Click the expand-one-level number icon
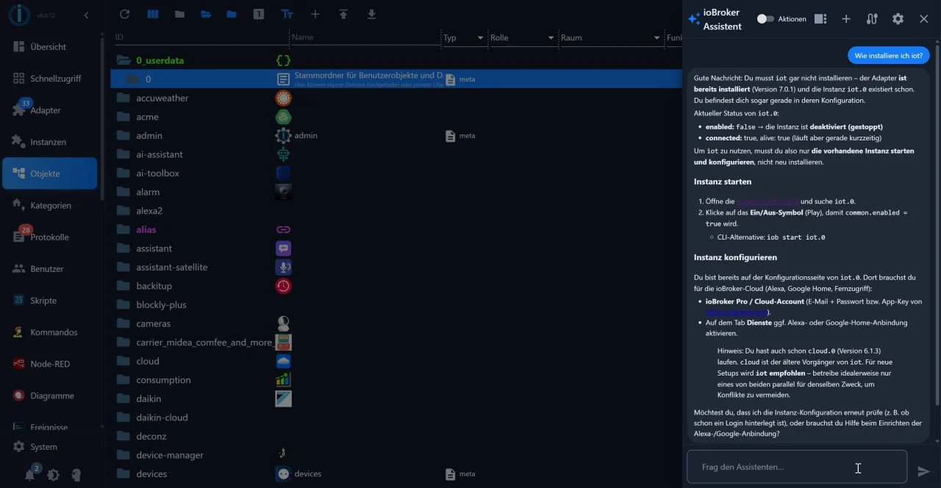 [x=258, y=14]
